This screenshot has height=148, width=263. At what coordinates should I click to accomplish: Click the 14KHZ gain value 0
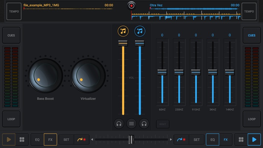[230, 35]
